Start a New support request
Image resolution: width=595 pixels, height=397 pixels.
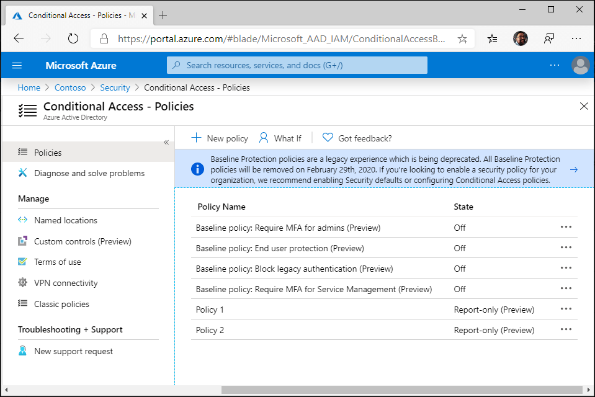point(73,350)
